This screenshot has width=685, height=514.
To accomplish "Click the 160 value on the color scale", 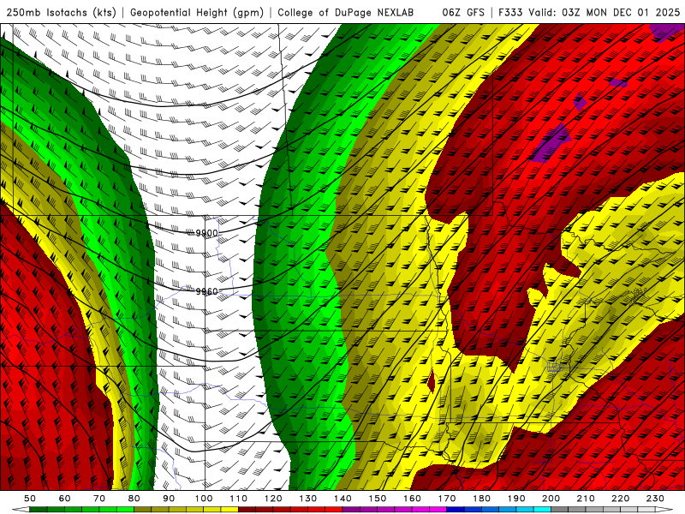I will pyautogui.click(x=412, y=499).
